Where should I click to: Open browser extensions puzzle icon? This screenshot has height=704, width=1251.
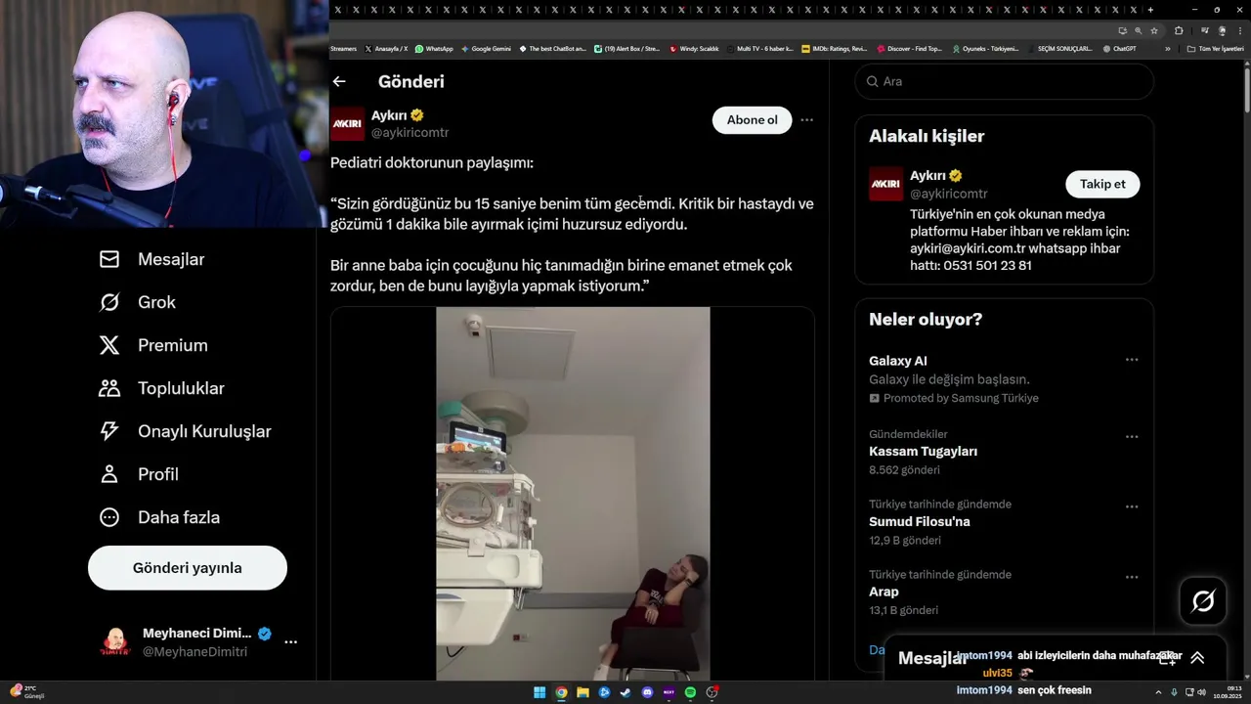[1179, 30]
